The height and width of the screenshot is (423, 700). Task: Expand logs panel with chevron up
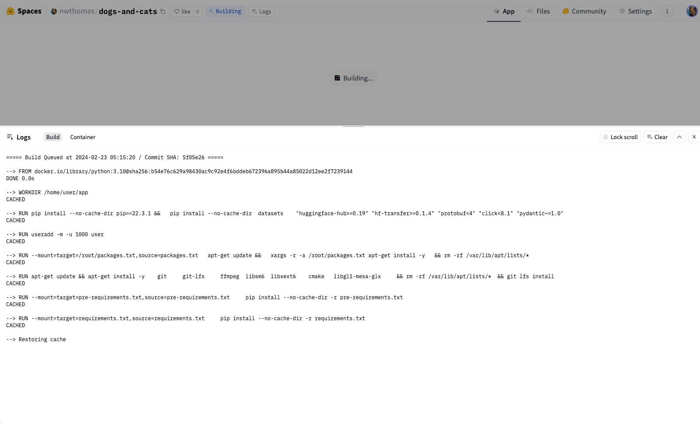679,137
